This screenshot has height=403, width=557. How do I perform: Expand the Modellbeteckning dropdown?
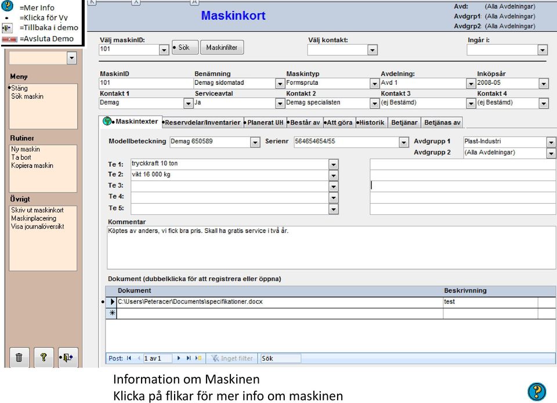pyautogui.click(x=255, y=142)
